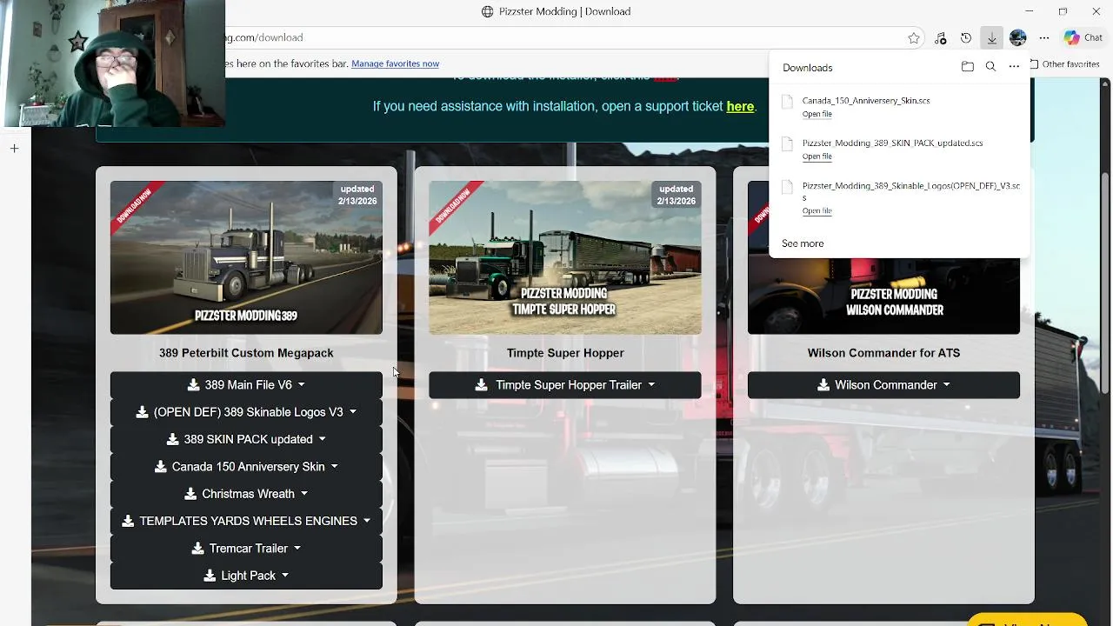
Task: Expand 389 Main File V6 dropdown
Action: click(246, 385)
